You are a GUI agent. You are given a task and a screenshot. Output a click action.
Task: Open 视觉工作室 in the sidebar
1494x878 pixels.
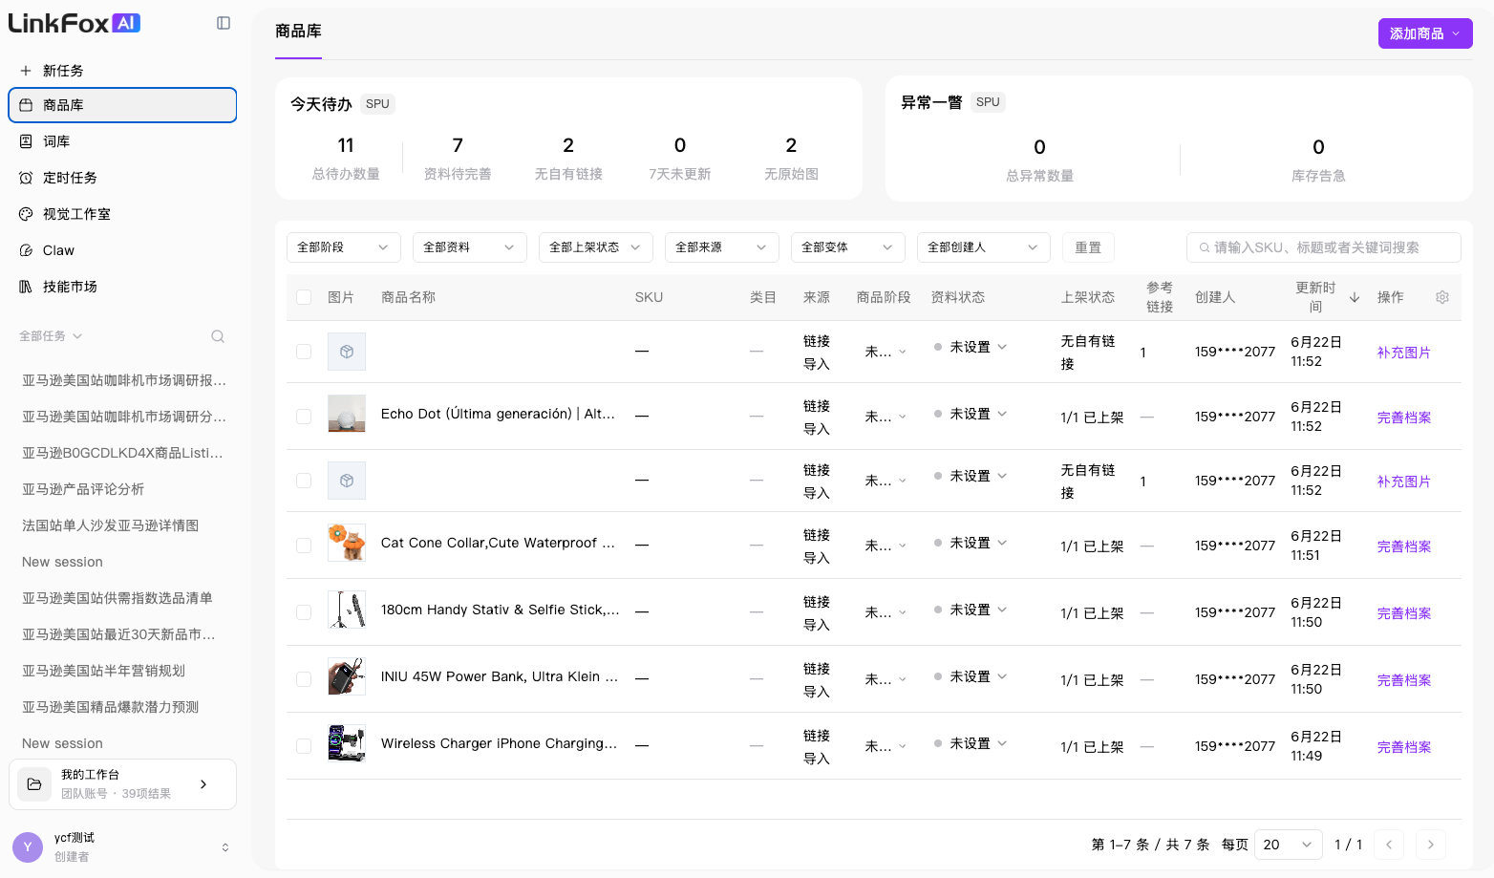tap(122, 214)
